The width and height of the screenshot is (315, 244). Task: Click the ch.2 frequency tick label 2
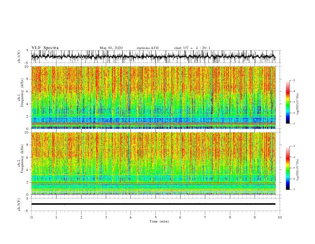pos(28,182)
